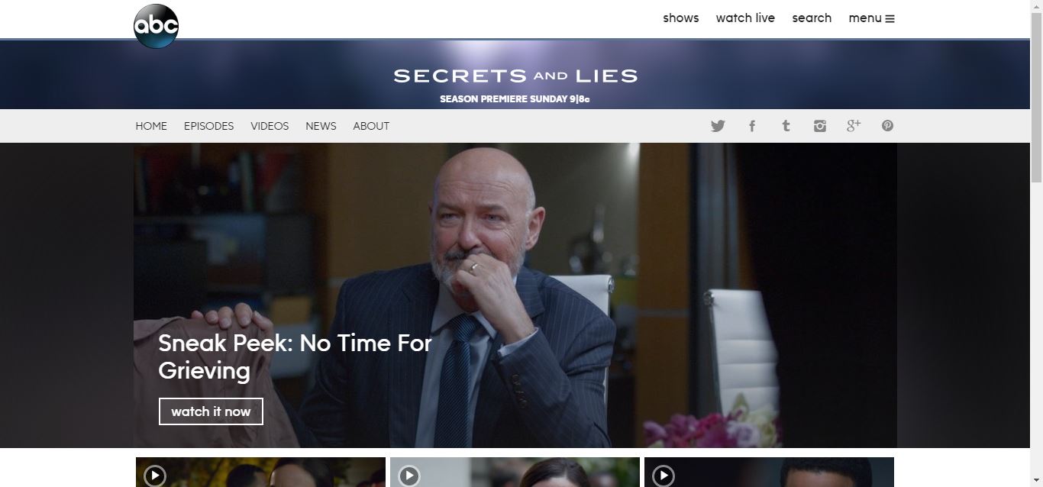
Task: Open watch live link
Action: pyautogui.click(x=745, y=18)
